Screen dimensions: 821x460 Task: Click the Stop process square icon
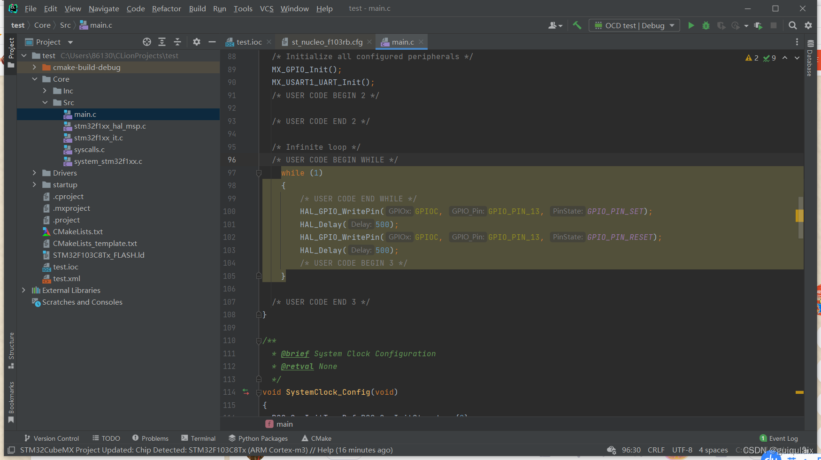pyautogui.click(x=774, y=25)
